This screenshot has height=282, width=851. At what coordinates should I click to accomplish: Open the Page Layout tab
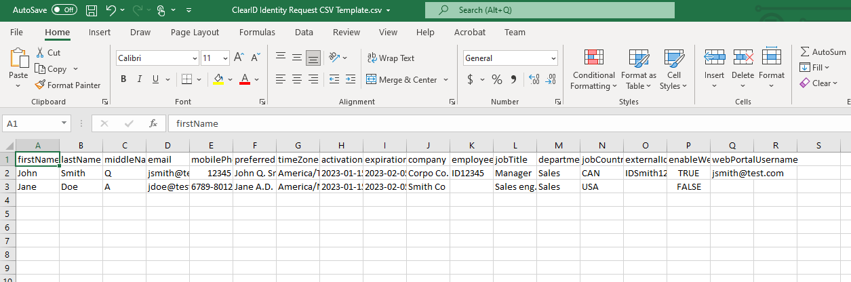[195, 32]
